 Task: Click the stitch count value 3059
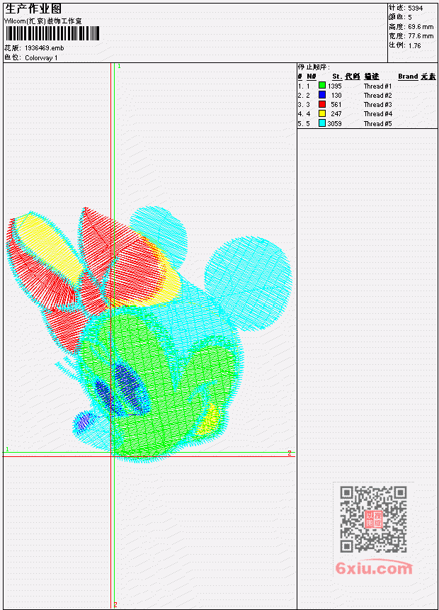[x=334, y=124]
